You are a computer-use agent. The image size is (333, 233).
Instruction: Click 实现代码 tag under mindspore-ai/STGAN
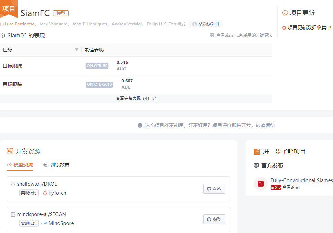[x=29, y=223]
